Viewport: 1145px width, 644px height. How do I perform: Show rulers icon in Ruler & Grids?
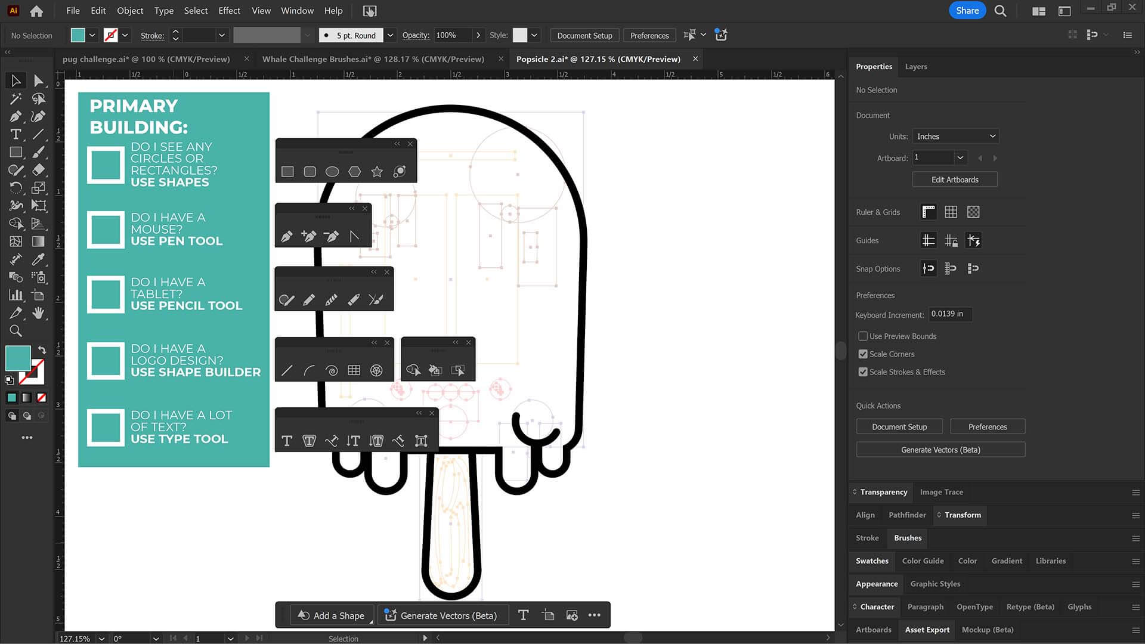point(929,212)
